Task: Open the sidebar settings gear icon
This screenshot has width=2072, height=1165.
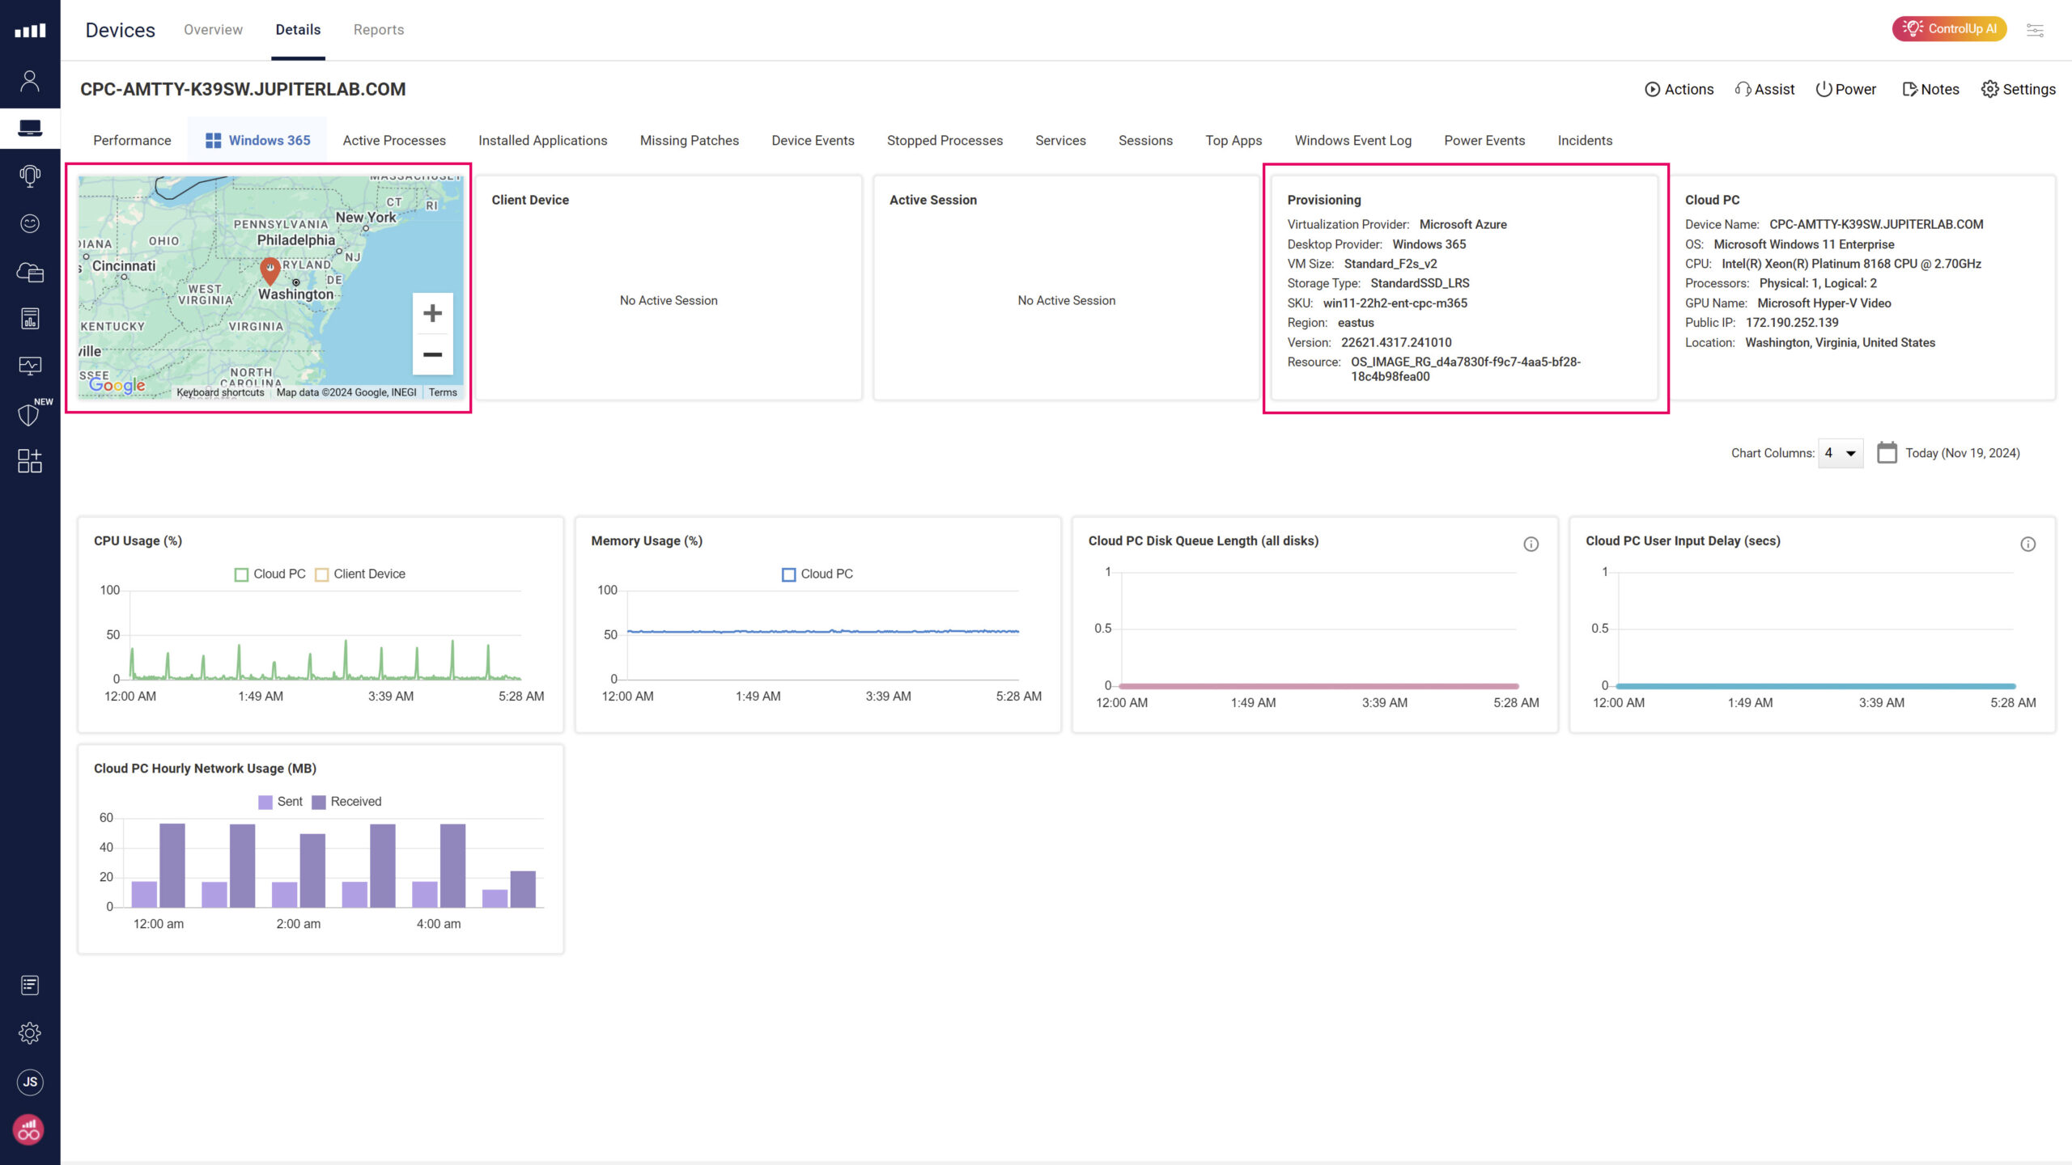Action: [x=30, y=1033]
